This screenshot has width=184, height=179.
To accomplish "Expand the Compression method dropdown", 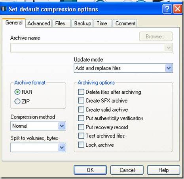I will coord(62,126).
